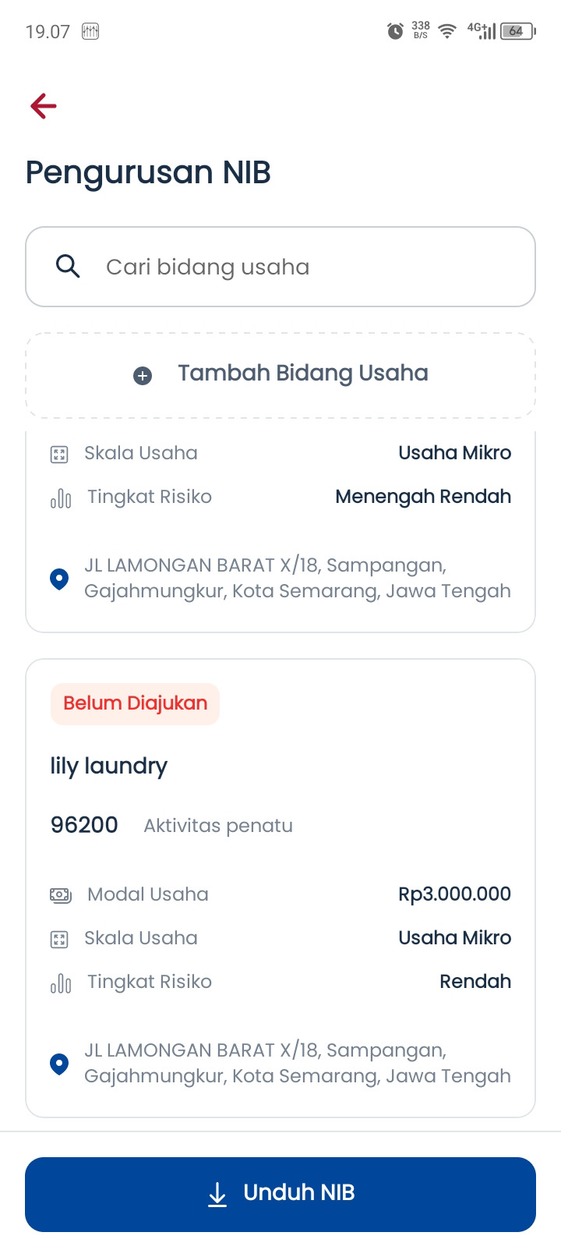The image size is (561, 1257).
Task: Tap the location pin in lily laundry card
Action: 59,1064
